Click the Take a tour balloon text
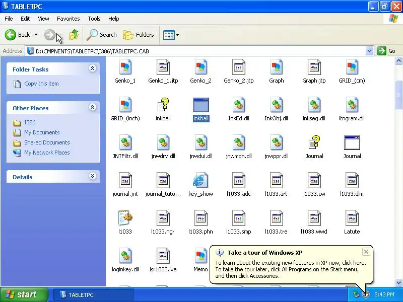403x302 pixels. coord(265,253)
